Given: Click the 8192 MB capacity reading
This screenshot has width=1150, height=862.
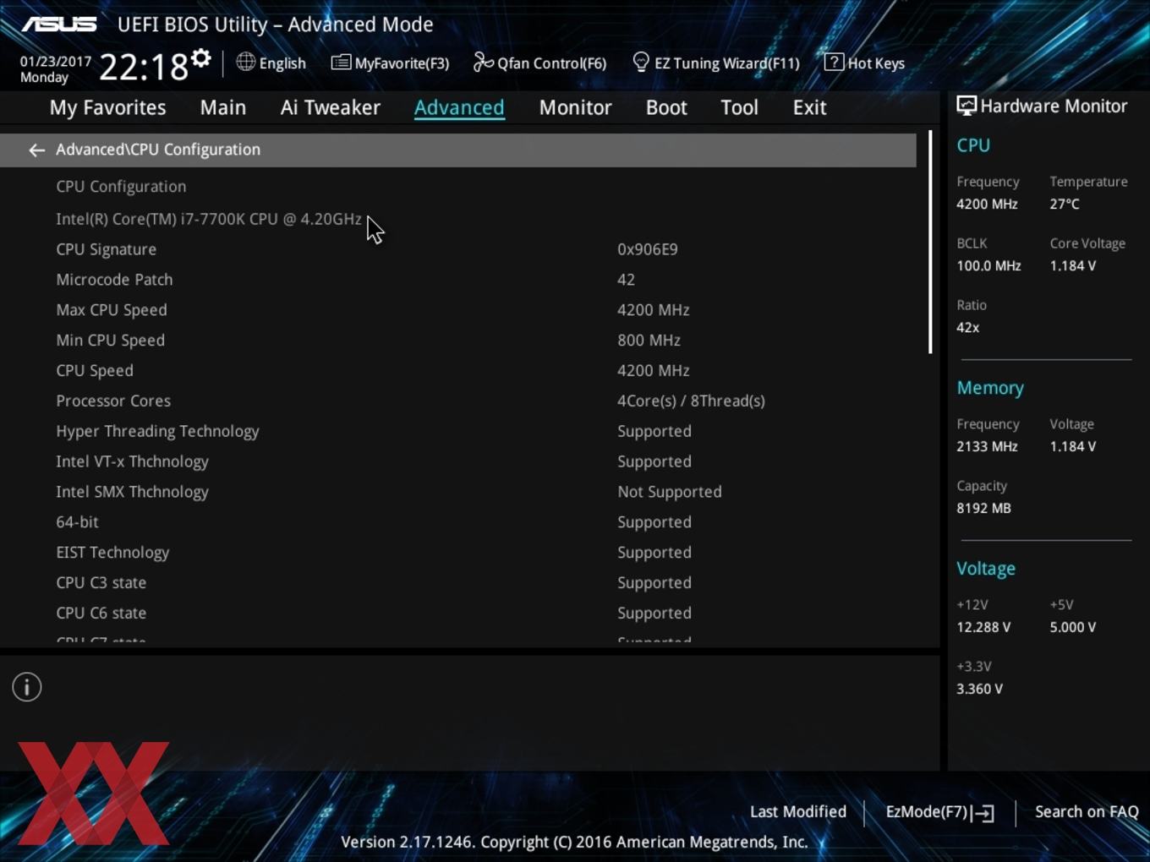Looking at the screenshot, I should coord(983,508).
